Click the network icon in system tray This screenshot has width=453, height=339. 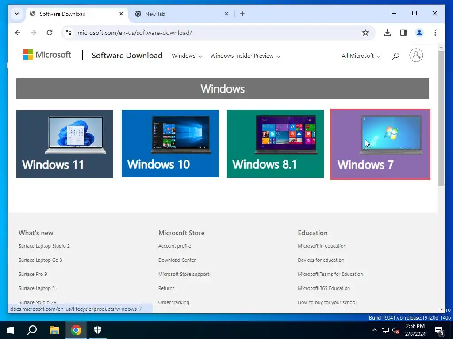point(385,330)
